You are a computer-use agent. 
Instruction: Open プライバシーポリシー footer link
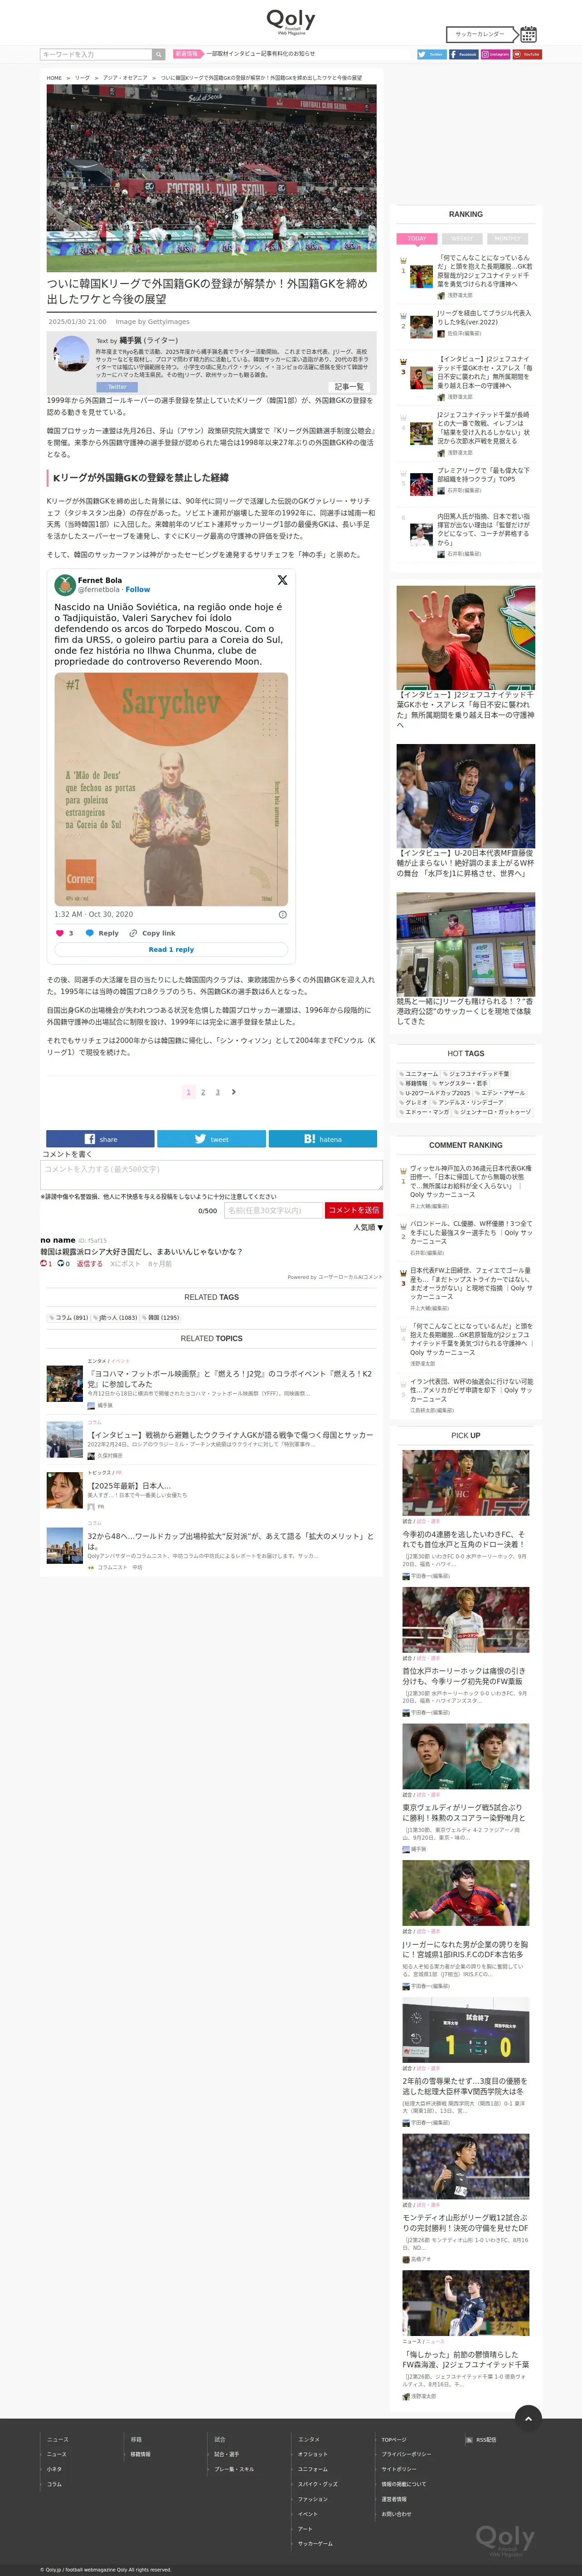(406, 2454)
